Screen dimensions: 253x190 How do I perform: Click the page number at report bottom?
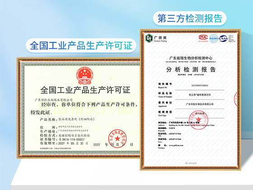[x=191, y=163]
